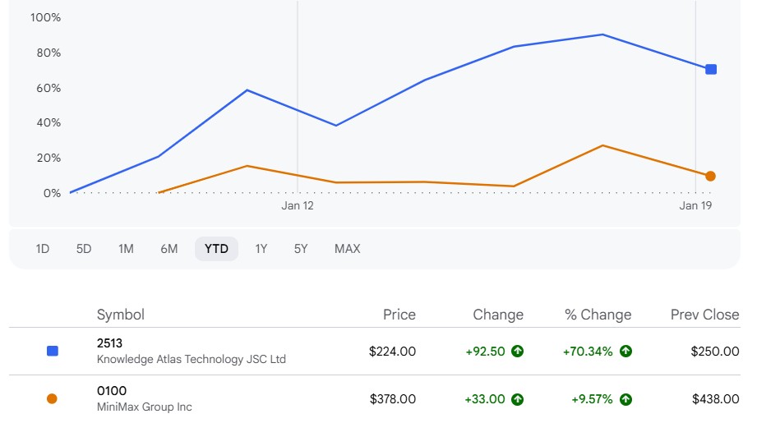Show the 5Y time range
This screenshot has height=423, width=757.
pos(301,249)
